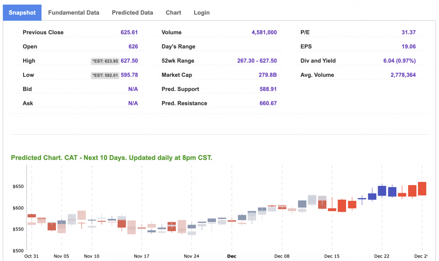Click the Market Cap value 279.8B
This screenshot has width=439, height=261.
tap(268, 75)
